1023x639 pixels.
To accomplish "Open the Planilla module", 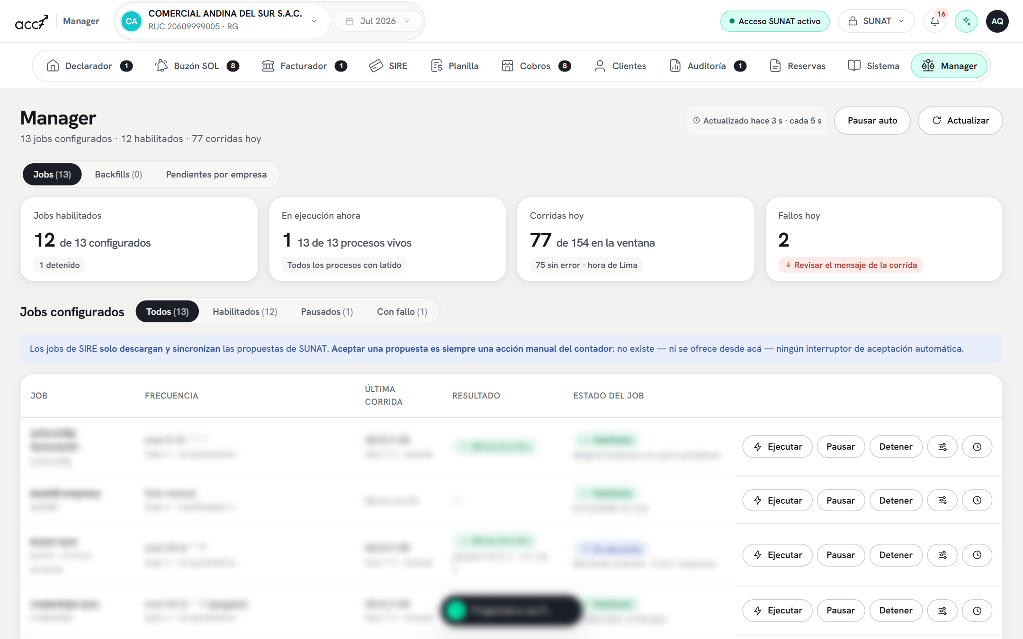I will 455,66.
